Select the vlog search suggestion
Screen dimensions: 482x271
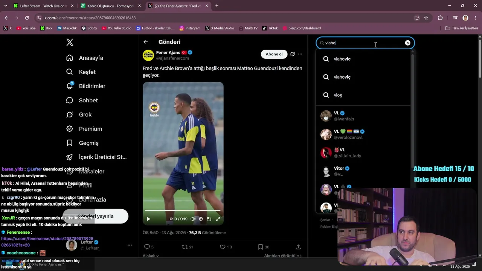(x=363, y=95)
